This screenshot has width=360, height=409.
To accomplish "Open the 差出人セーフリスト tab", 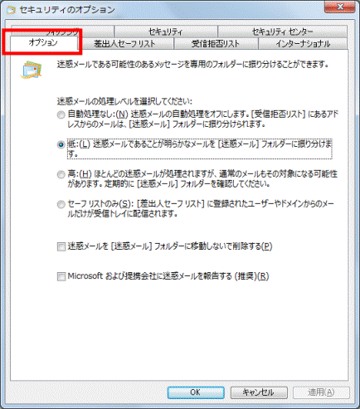I will [x=125, y=44].
